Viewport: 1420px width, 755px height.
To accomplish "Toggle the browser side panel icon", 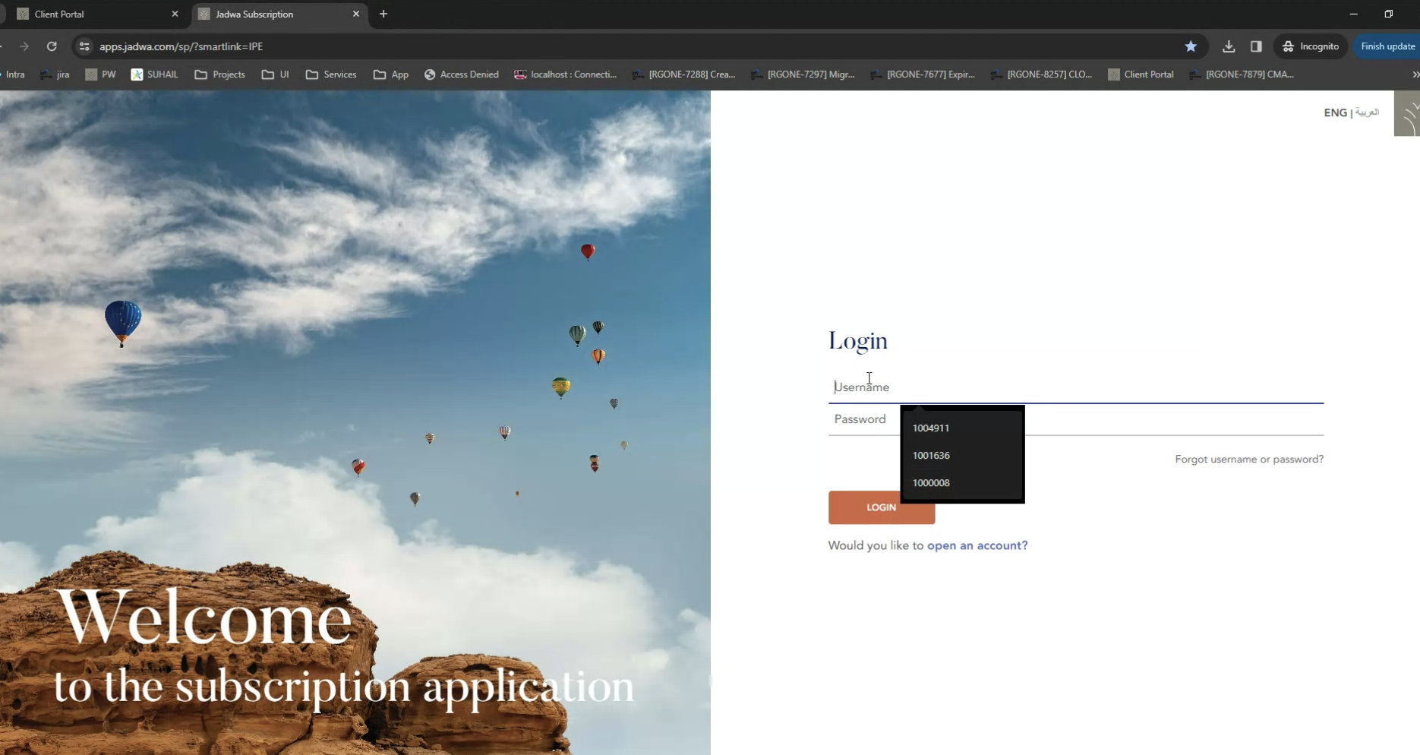I will 1256,46.
